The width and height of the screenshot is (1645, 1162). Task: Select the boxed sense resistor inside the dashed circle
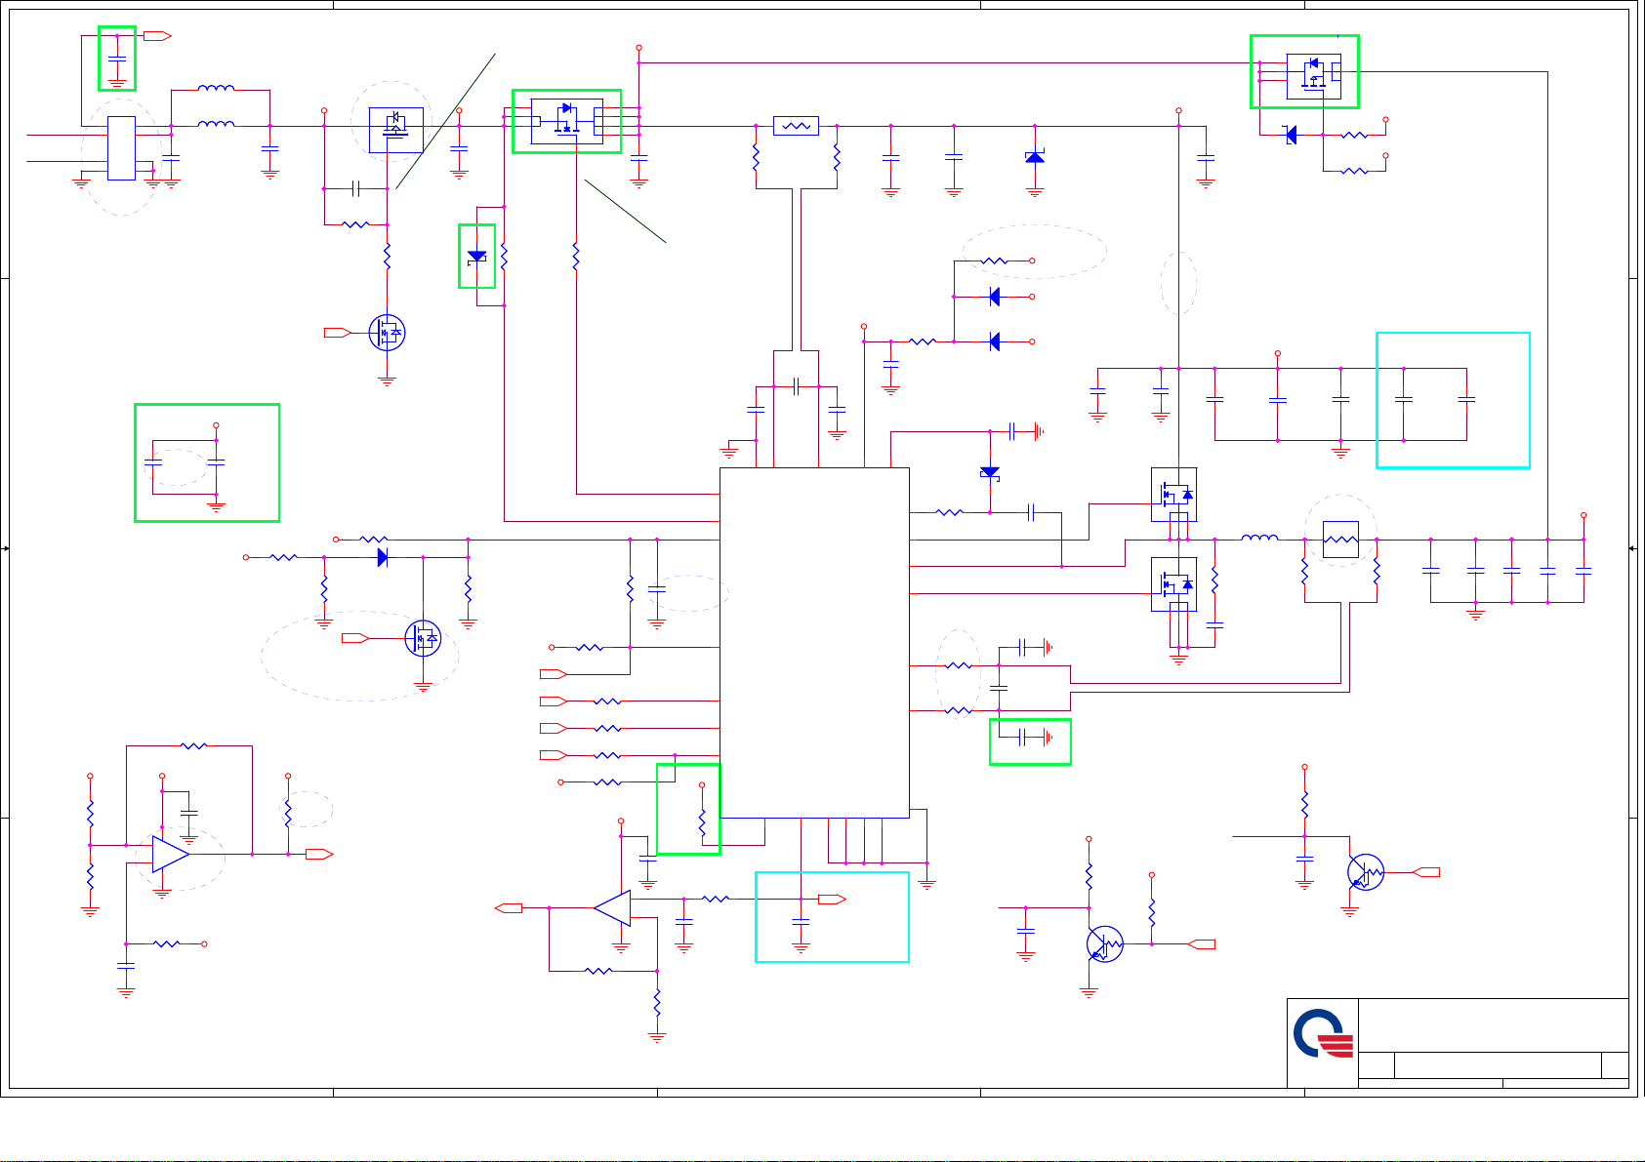(x=1340, y=540)
